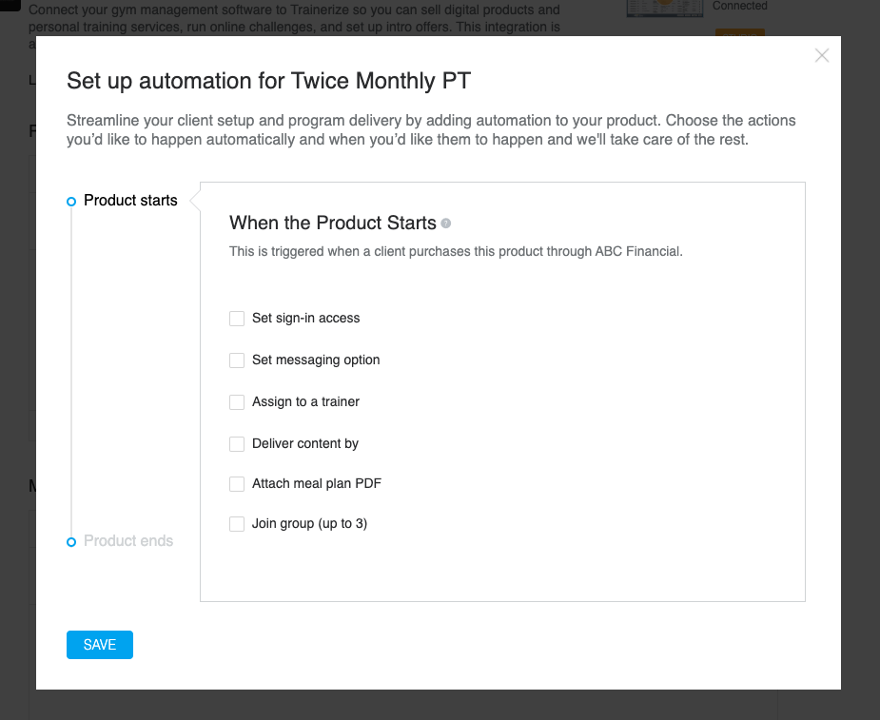Tick the Join group (up to 3) checkbox
The image size is (880, 720).
(x=237, y=523)
